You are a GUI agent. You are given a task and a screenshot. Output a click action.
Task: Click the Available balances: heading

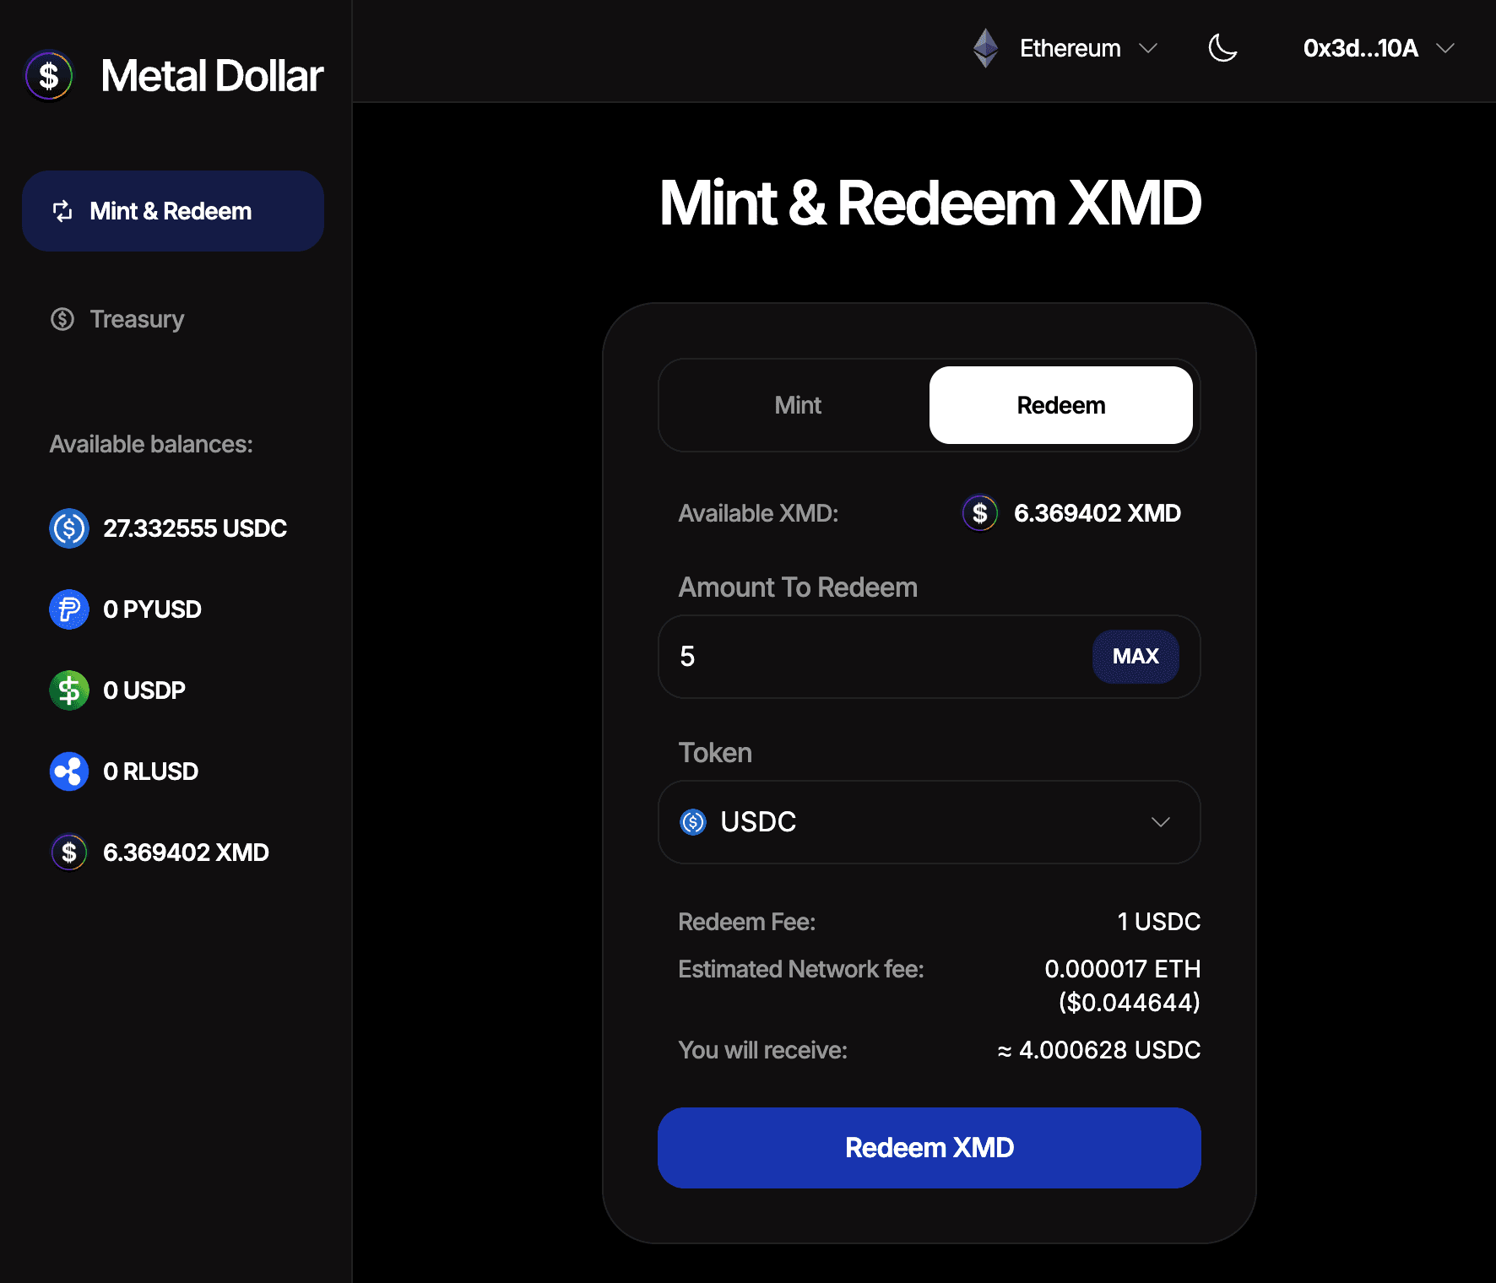151,444
